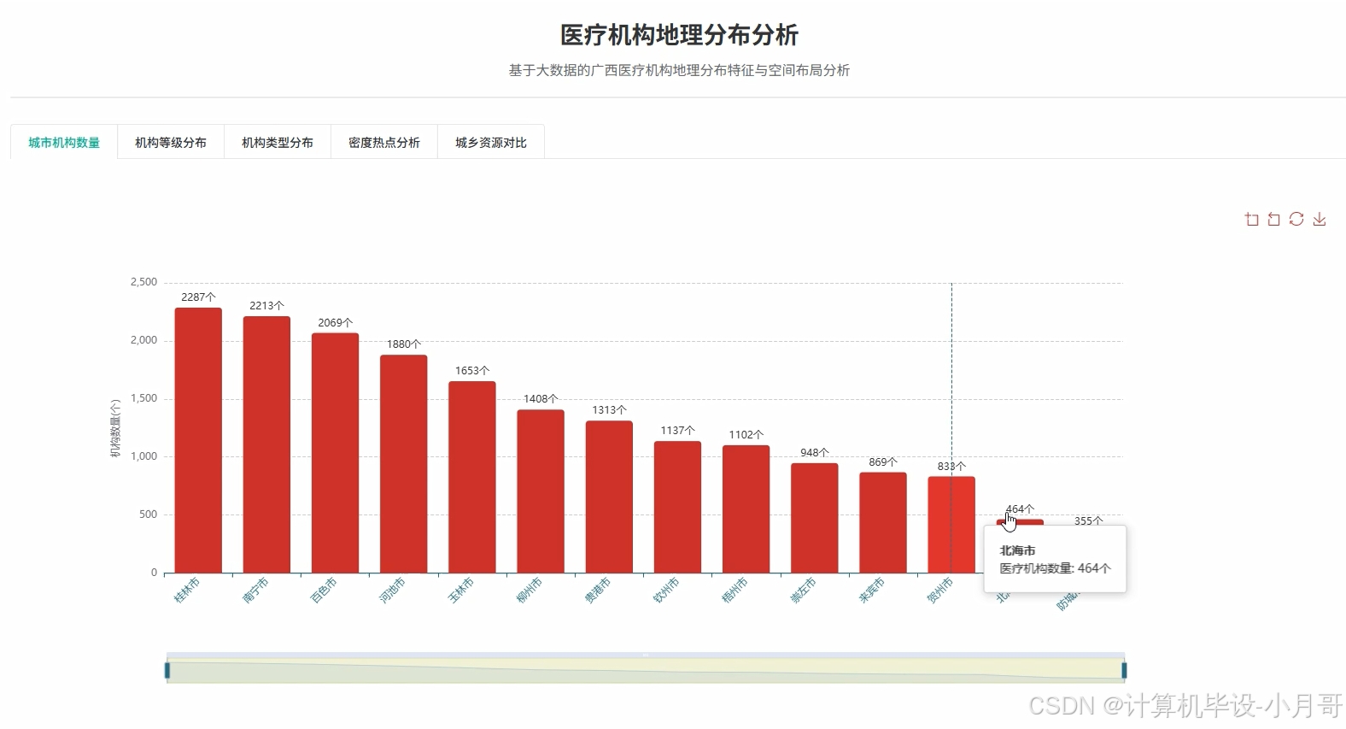Viewport: 1346px width, 729px height.
Task: Click the y-axis title 机构数量(个)
Action: coord(115,428)
